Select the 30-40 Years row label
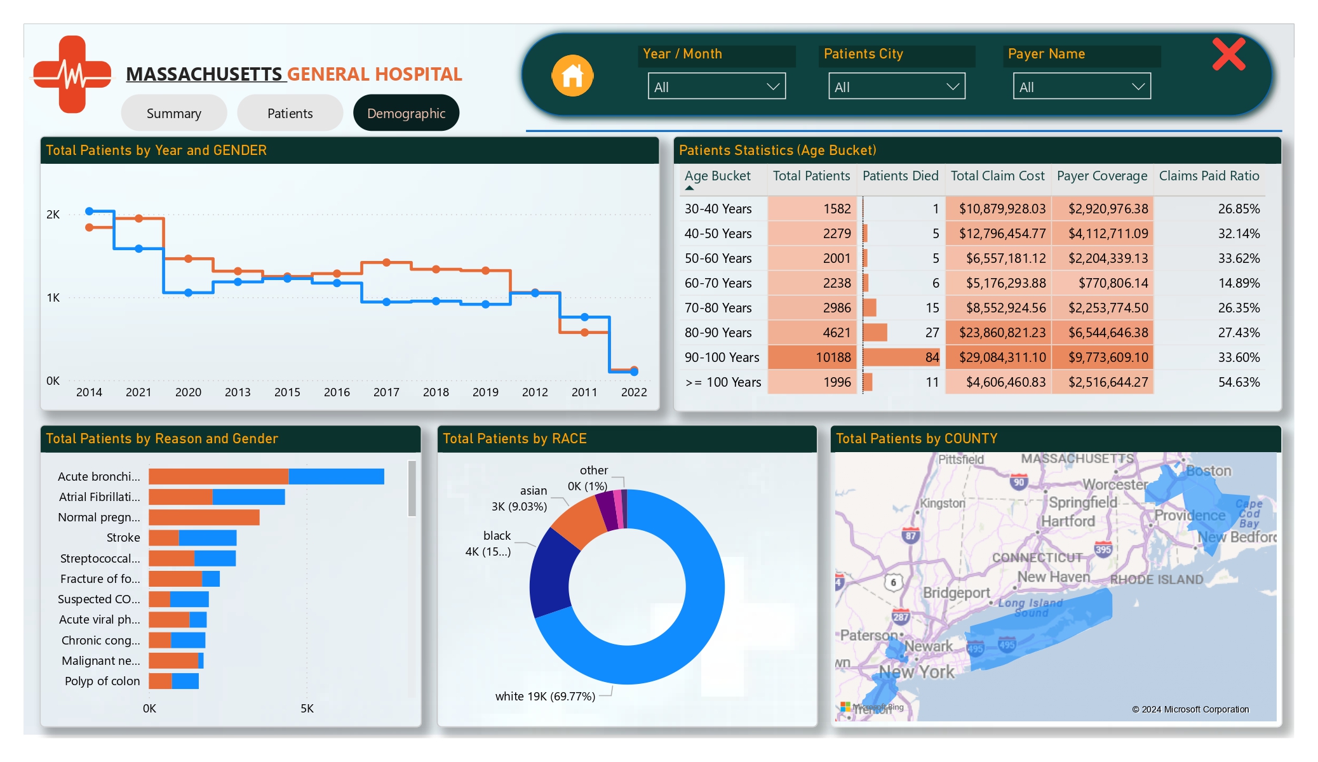Screen dimensions: 1318x762 click(718, 208)
